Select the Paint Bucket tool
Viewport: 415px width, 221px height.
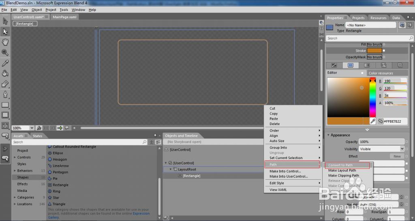5,73
